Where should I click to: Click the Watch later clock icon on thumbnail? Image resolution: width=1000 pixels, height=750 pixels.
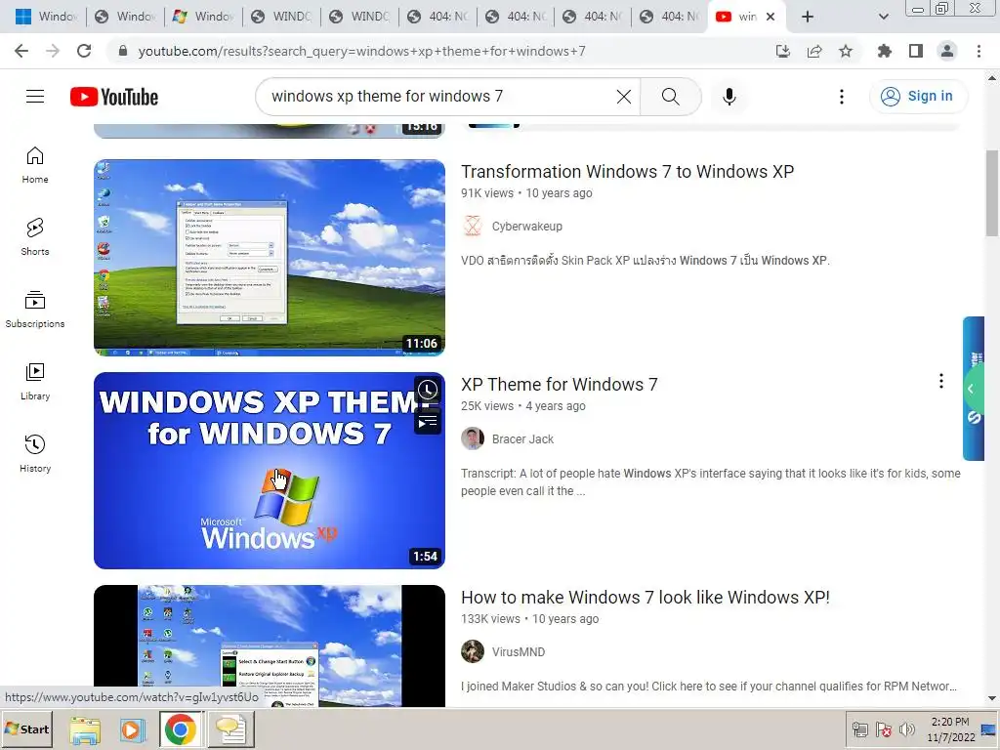pos(428,390)
